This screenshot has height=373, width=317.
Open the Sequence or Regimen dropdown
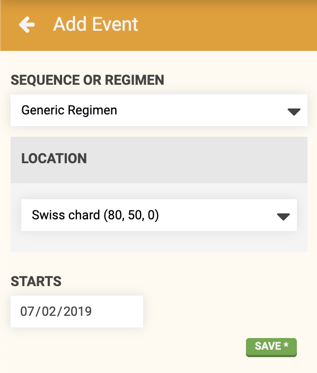159,110
